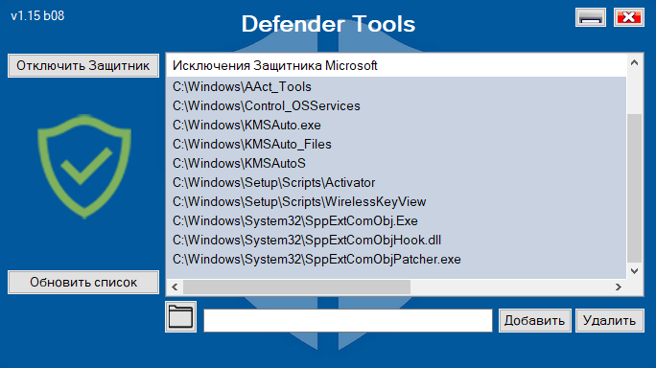Click the horizontal scroll left arrow
656x368 pixels.
pyautogui.click(x=175, y=287)
